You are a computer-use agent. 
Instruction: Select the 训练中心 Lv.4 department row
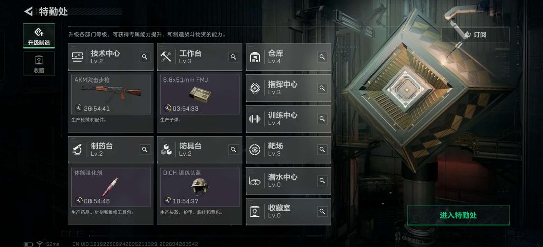point(289,119)
